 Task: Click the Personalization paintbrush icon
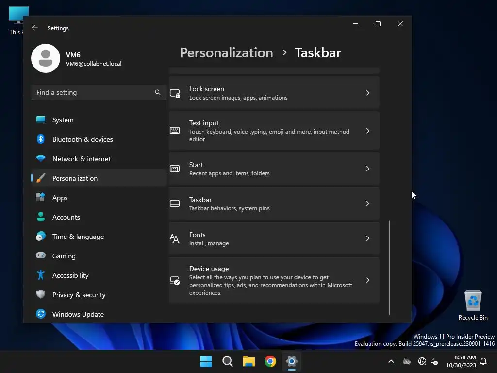coord(41,178)
